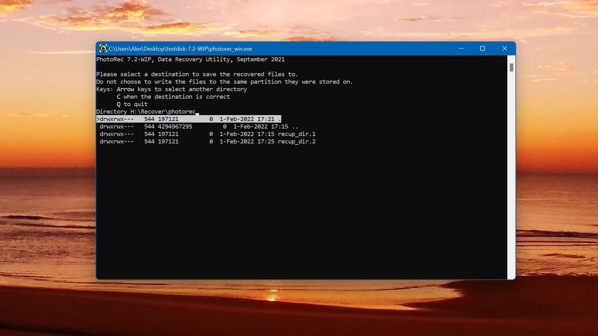Select the recup_dir.2 directory row
This screenshot has width=598, height=336.
click(207, 142)
